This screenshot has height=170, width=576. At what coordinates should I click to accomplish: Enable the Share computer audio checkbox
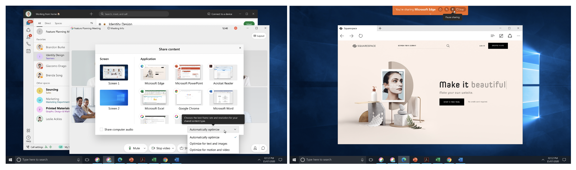click(101, 130)
